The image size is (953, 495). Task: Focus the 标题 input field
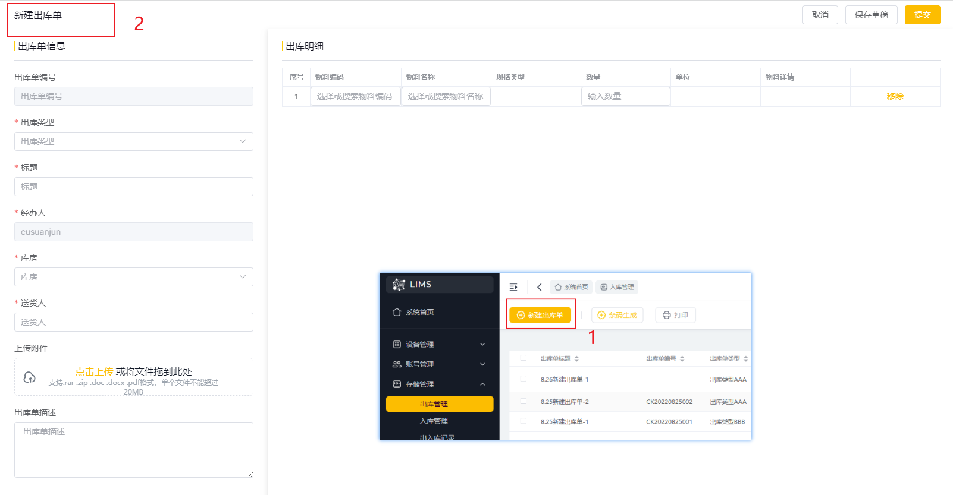pyautogui.click(x=134, y=187)
